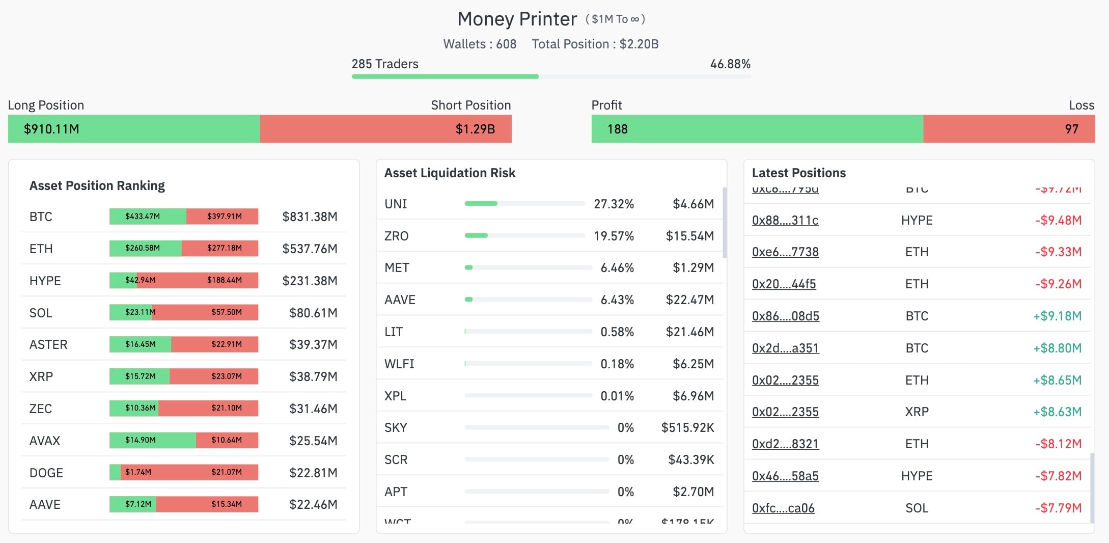Open wallet link 0xe6....7738
1109x543 pixels.
pyautogui.click(x=785, y=252)
